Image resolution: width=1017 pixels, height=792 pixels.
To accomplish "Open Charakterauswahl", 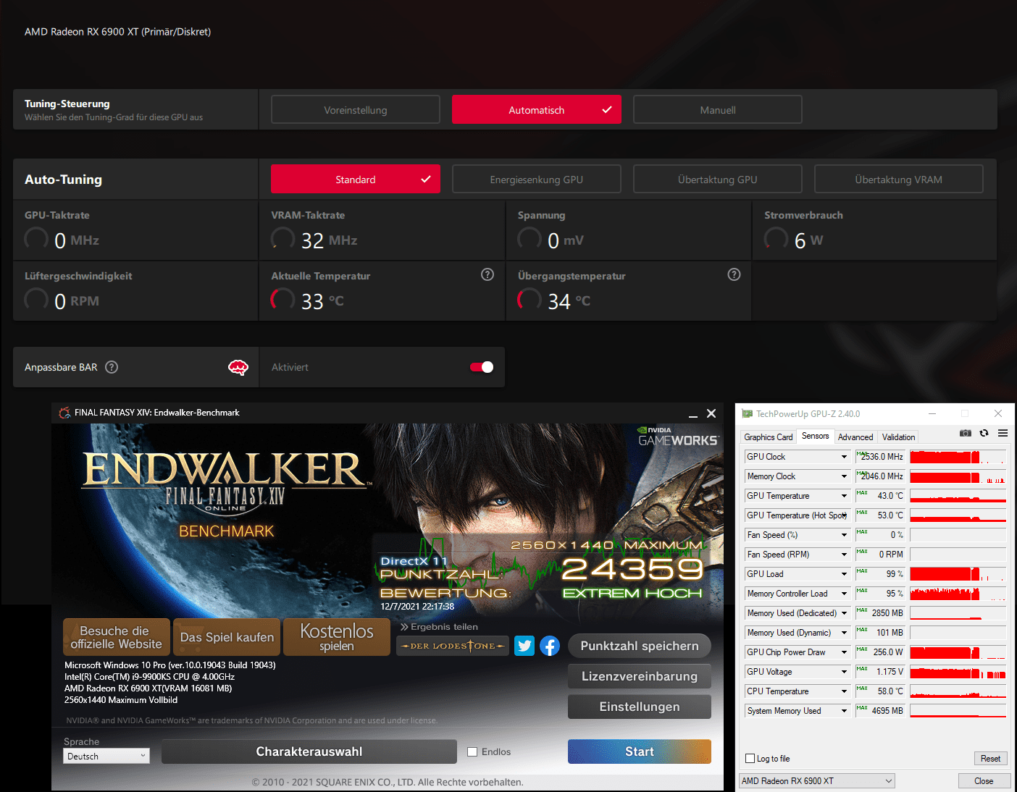I will (x=309, y=751).
